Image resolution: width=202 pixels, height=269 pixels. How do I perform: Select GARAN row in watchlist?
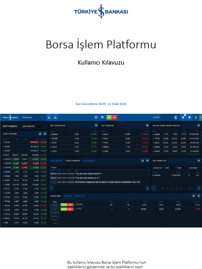[x=24, y=172]
